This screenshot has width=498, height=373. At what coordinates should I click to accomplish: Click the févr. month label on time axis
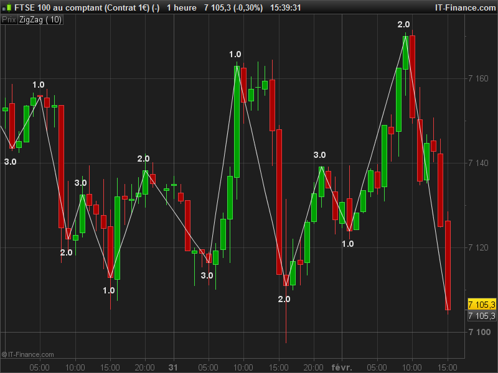[342, 367]
